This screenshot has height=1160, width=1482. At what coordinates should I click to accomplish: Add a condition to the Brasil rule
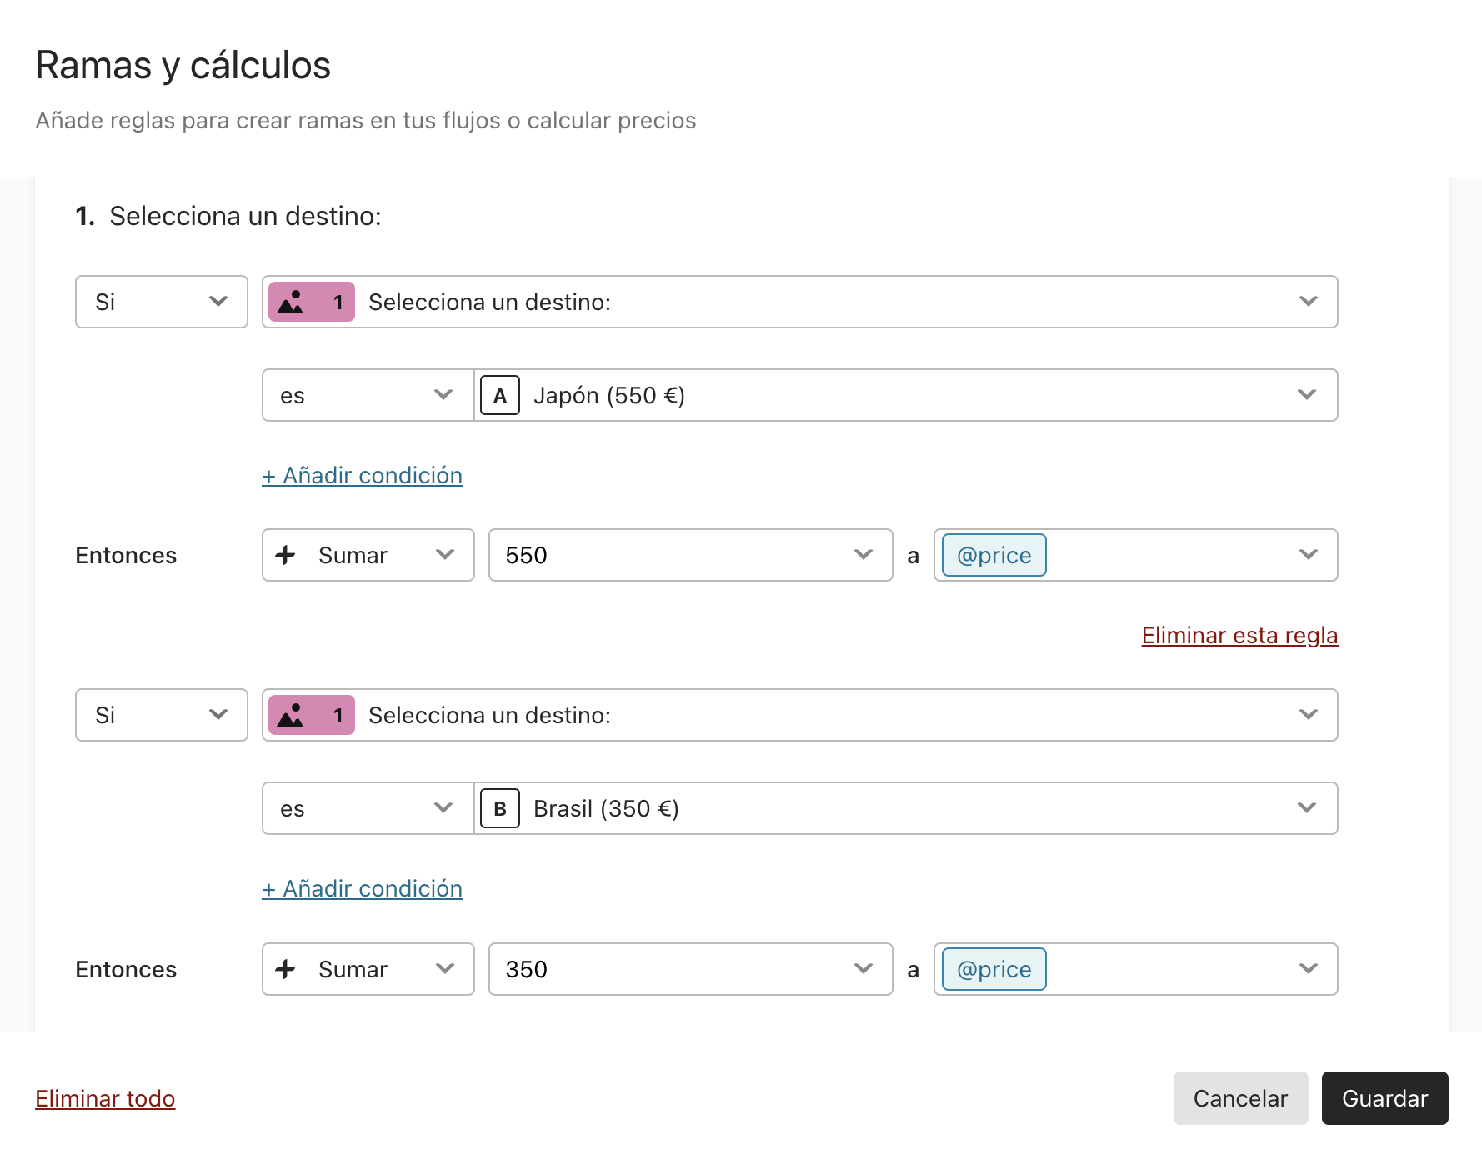363,888
